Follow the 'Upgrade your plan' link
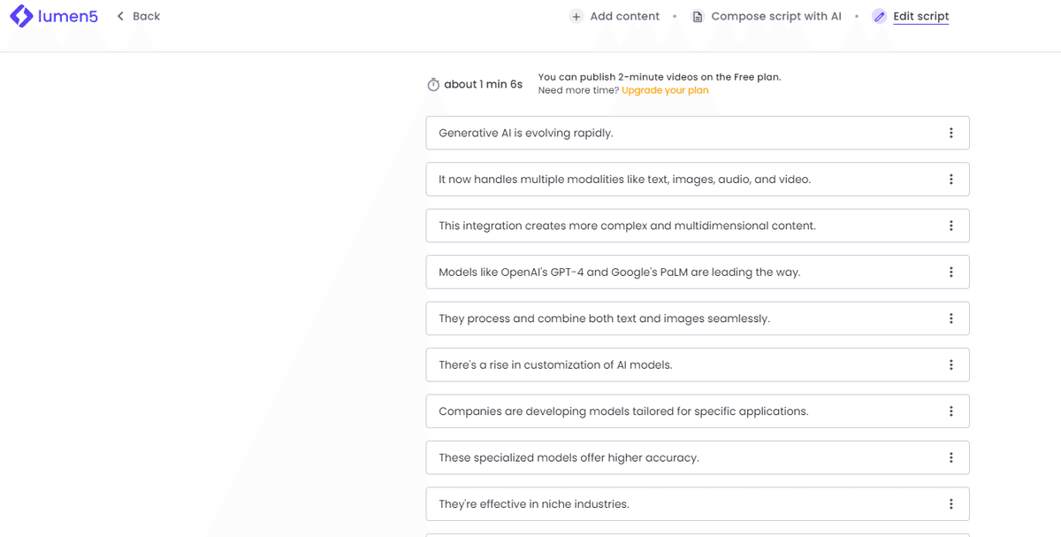This screenshot has width=1061, height=537. pos(665,90)
